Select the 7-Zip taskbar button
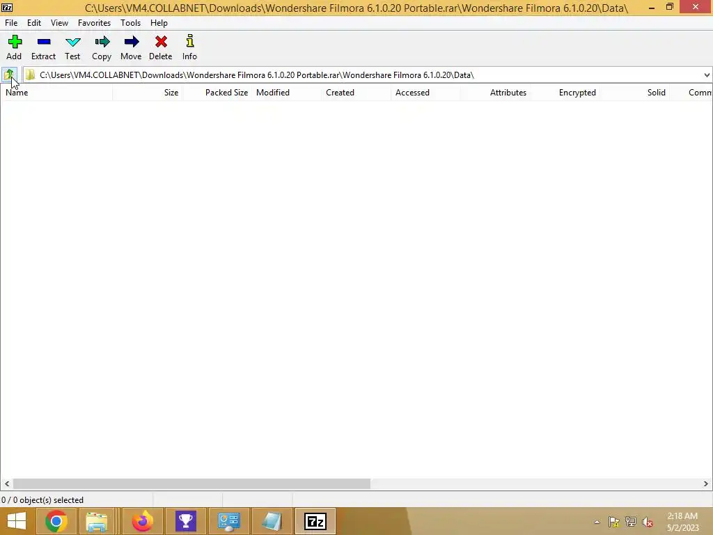Viewport: 713px width, 535px height. click(315, 521)
